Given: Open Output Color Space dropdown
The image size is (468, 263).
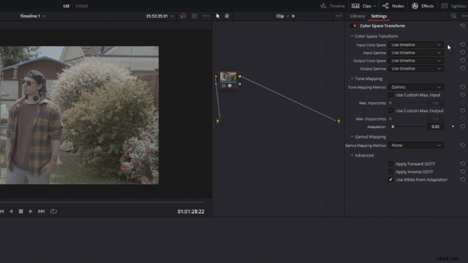Looking at the screenshot, I should [416, 61].
